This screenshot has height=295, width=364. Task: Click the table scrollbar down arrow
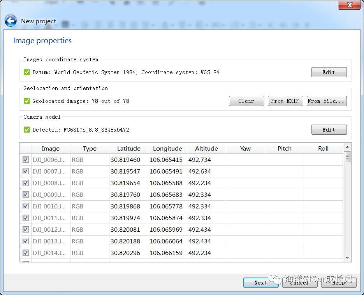(347, 258)
